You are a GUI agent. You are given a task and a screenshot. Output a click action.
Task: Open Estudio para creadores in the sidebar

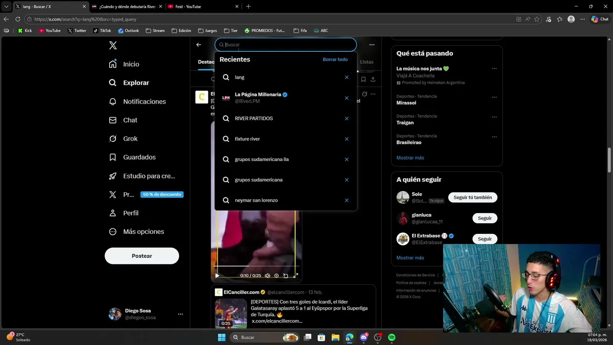142,176
